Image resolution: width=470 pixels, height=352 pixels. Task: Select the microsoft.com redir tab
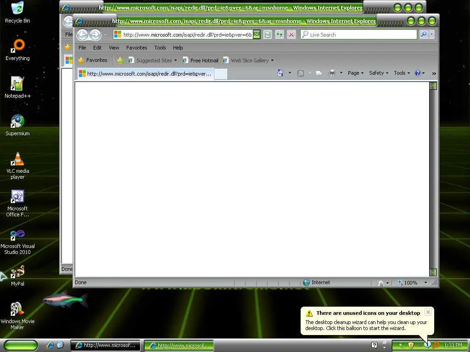pos(145,74)
